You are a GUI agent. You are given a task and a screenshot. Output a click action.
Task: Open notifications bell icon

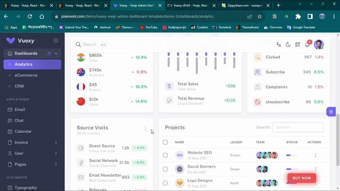click(x=307, y=45)
